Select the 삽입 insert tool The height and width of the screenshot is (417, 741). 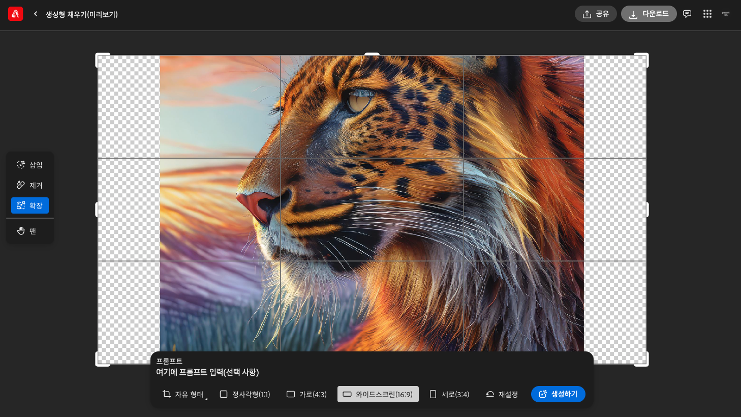pyautogui.click(x=30, y=165)
